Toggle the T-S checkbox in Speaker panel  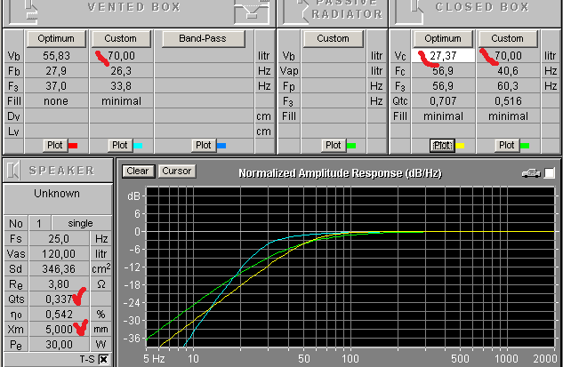pyautogui.click(x=103, y=360)
